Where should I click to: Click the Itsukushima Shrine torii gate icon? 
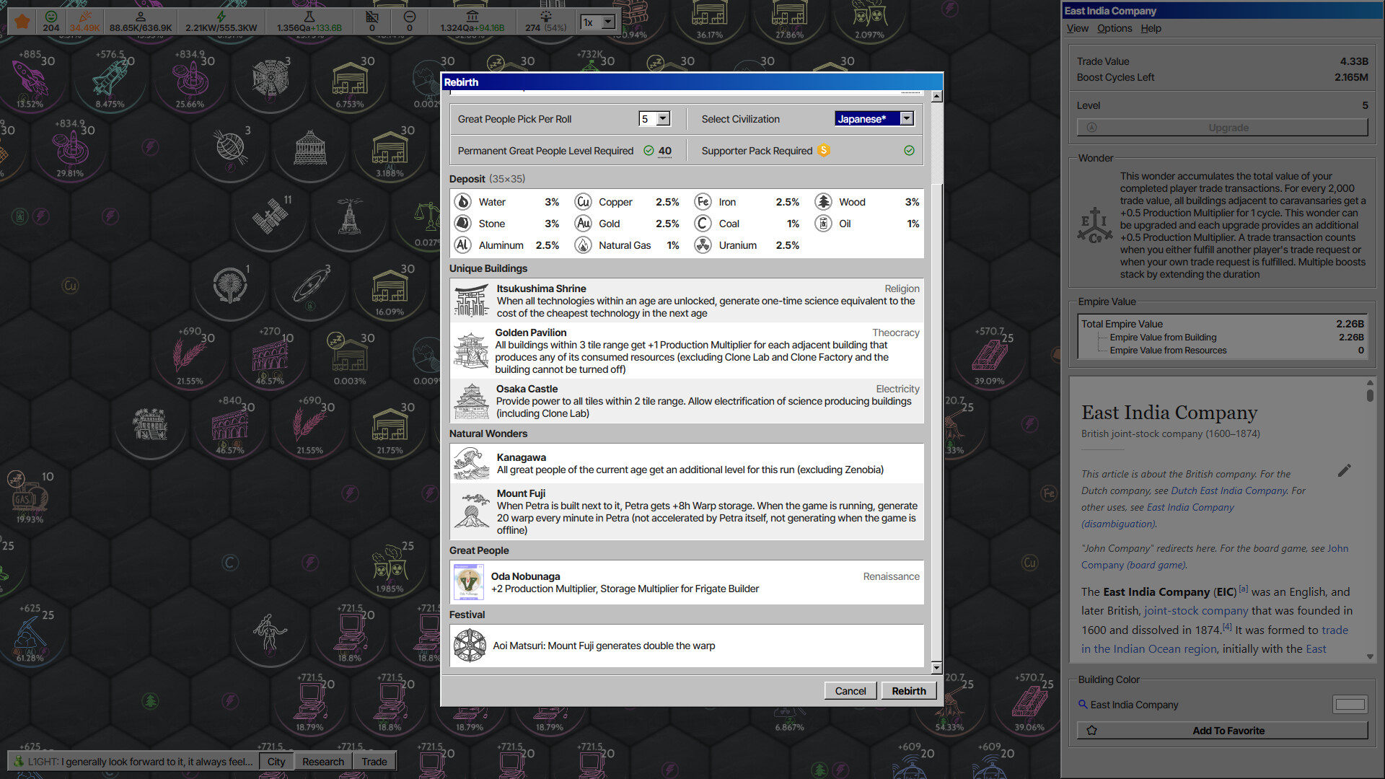coord(471,301)
